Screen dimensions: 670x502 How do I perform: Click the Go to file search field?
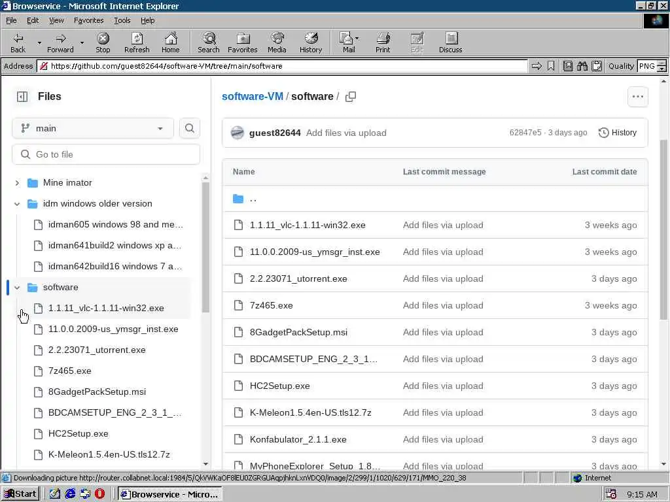click(106, 154)
